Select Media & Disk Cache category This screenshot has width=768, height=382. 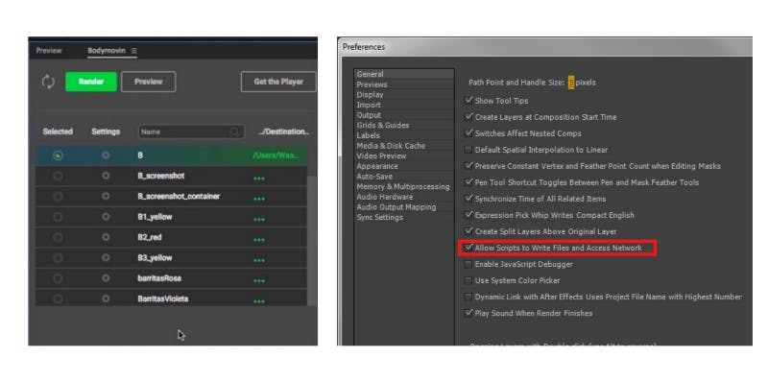[391, 146]
